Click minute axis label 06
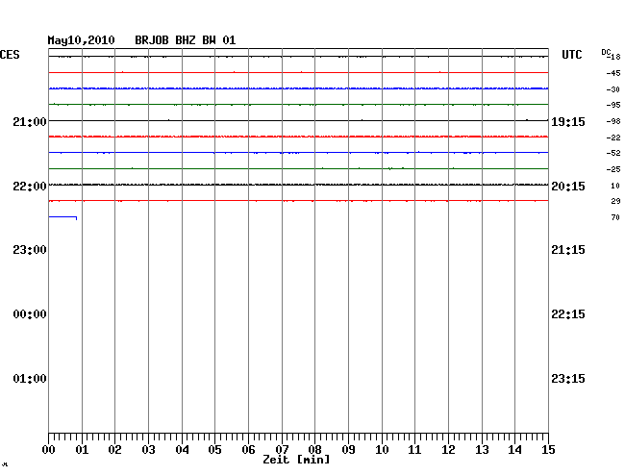Image resolution: width=625 pixels, height=475 pixels. pyautogui.click(x=248, y=450)
